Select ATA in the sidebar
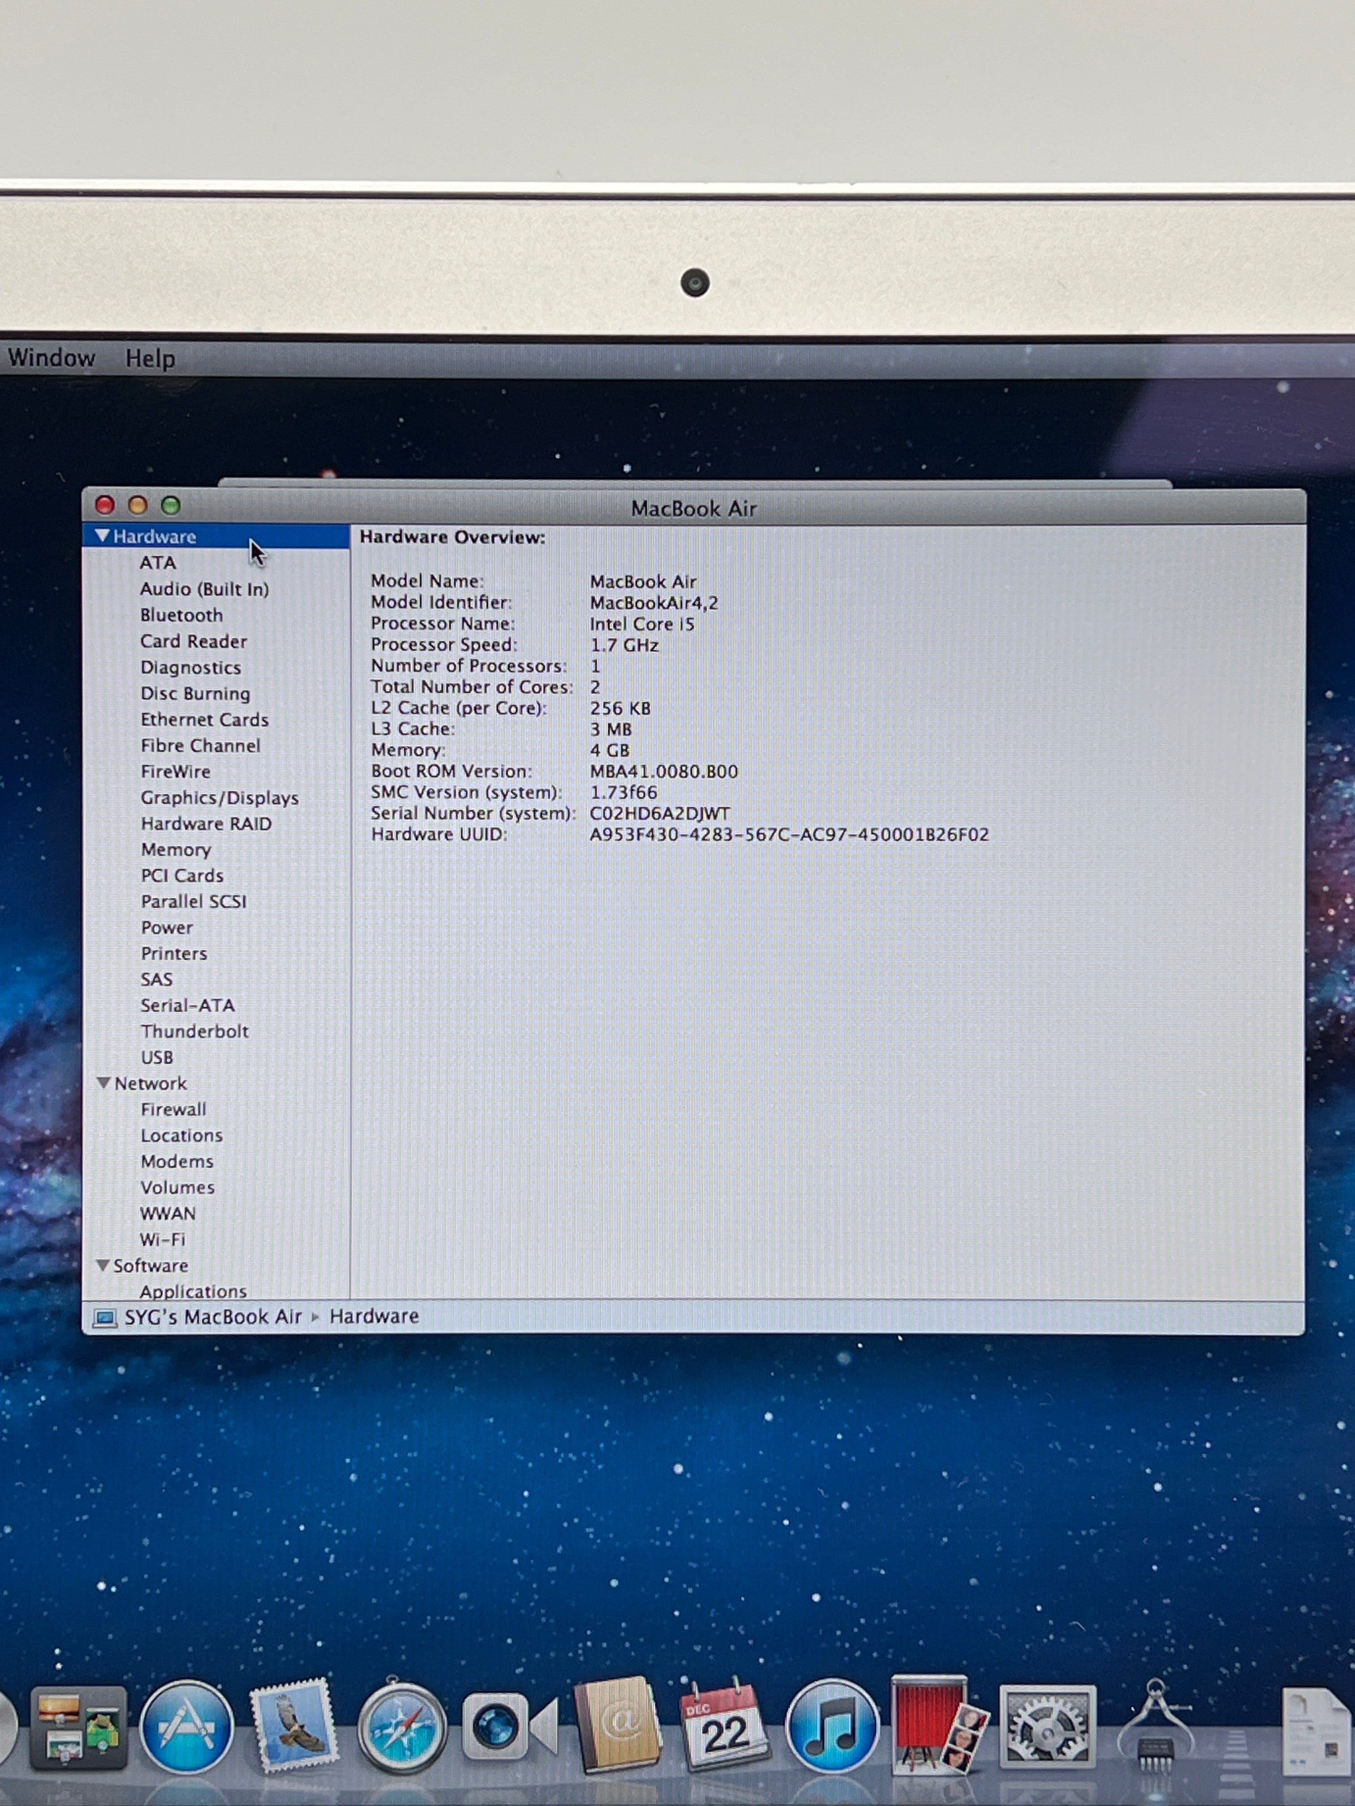The height and width of the screenshot is (1806, 1355). click(158, 563)
